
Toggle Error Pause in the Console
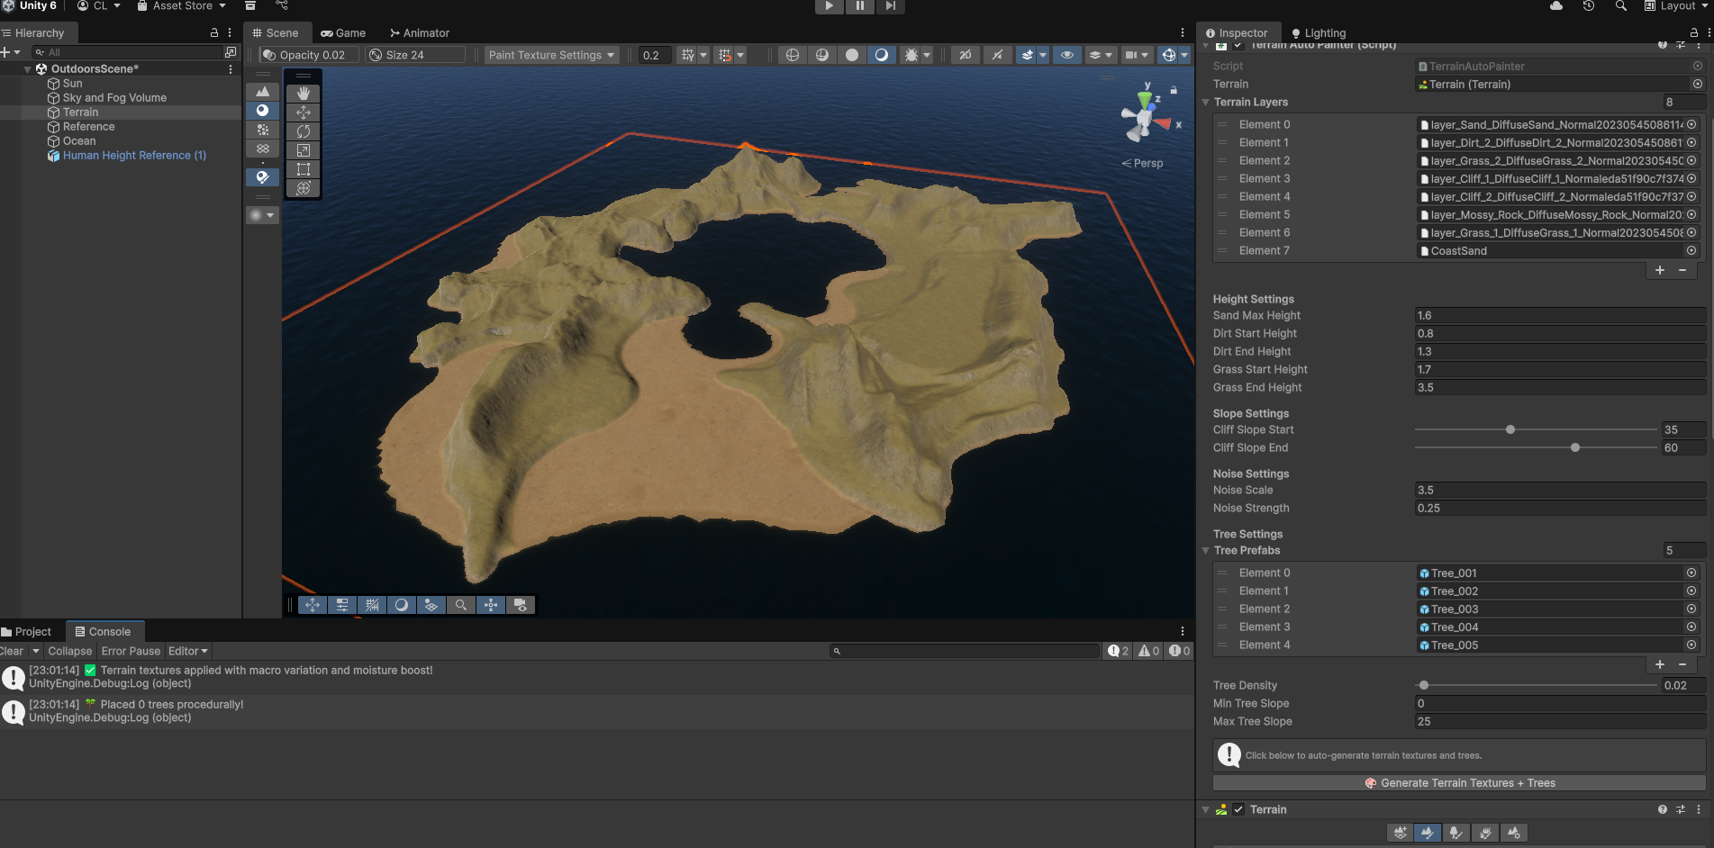[131, 651]
